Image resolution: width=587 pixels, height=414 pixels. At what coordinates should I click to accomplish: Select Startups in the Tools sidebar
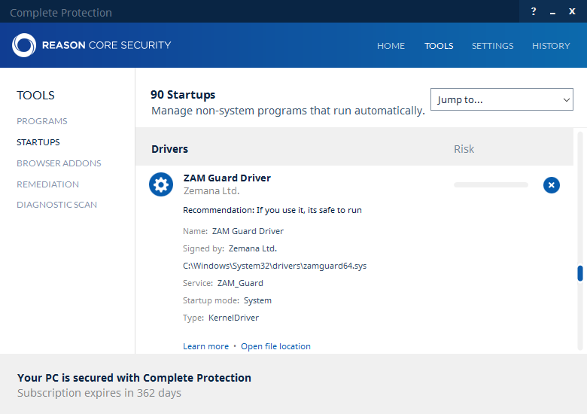(38, 142)
